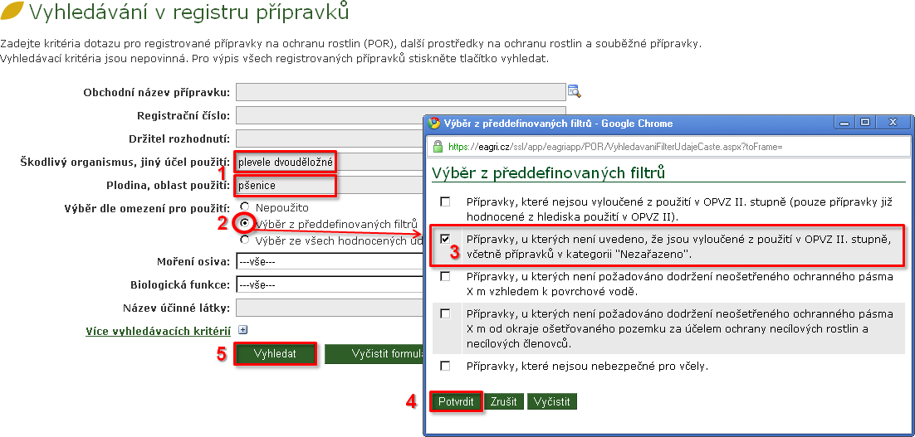Minimize the Chrome popup window
Viewport: 915px width, 437px height.
(x=844, y=123)
